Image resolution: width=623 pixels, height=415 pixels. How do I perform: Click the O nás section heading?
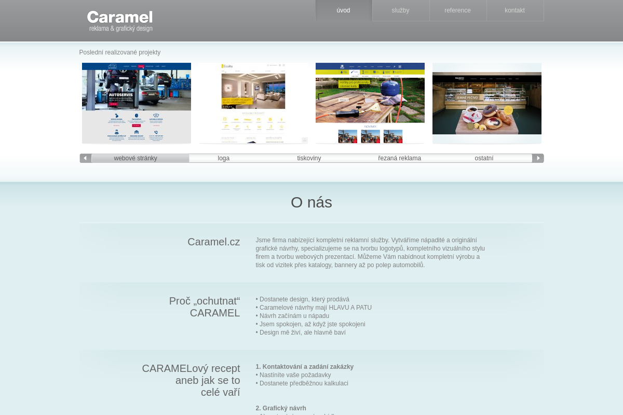click(x=311, y=202)
